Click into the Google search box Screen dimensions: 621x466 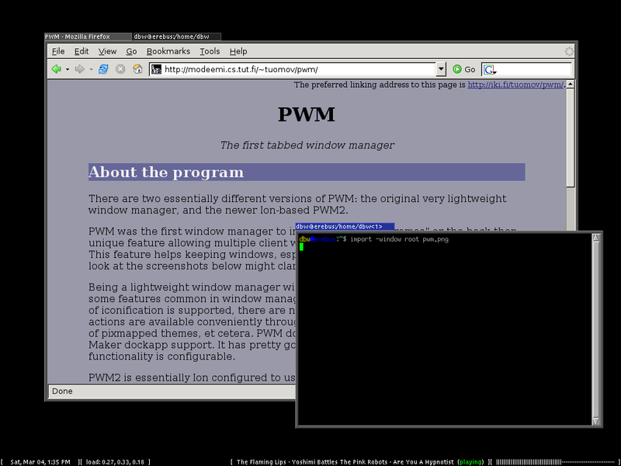533,69
